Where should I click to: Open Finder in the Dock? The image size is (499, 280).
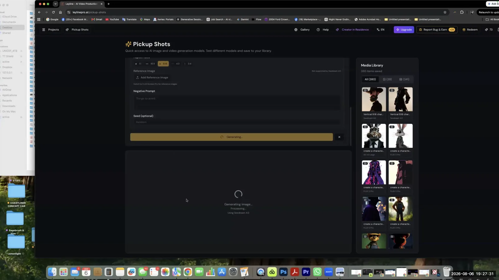click(x=52, y=272)
